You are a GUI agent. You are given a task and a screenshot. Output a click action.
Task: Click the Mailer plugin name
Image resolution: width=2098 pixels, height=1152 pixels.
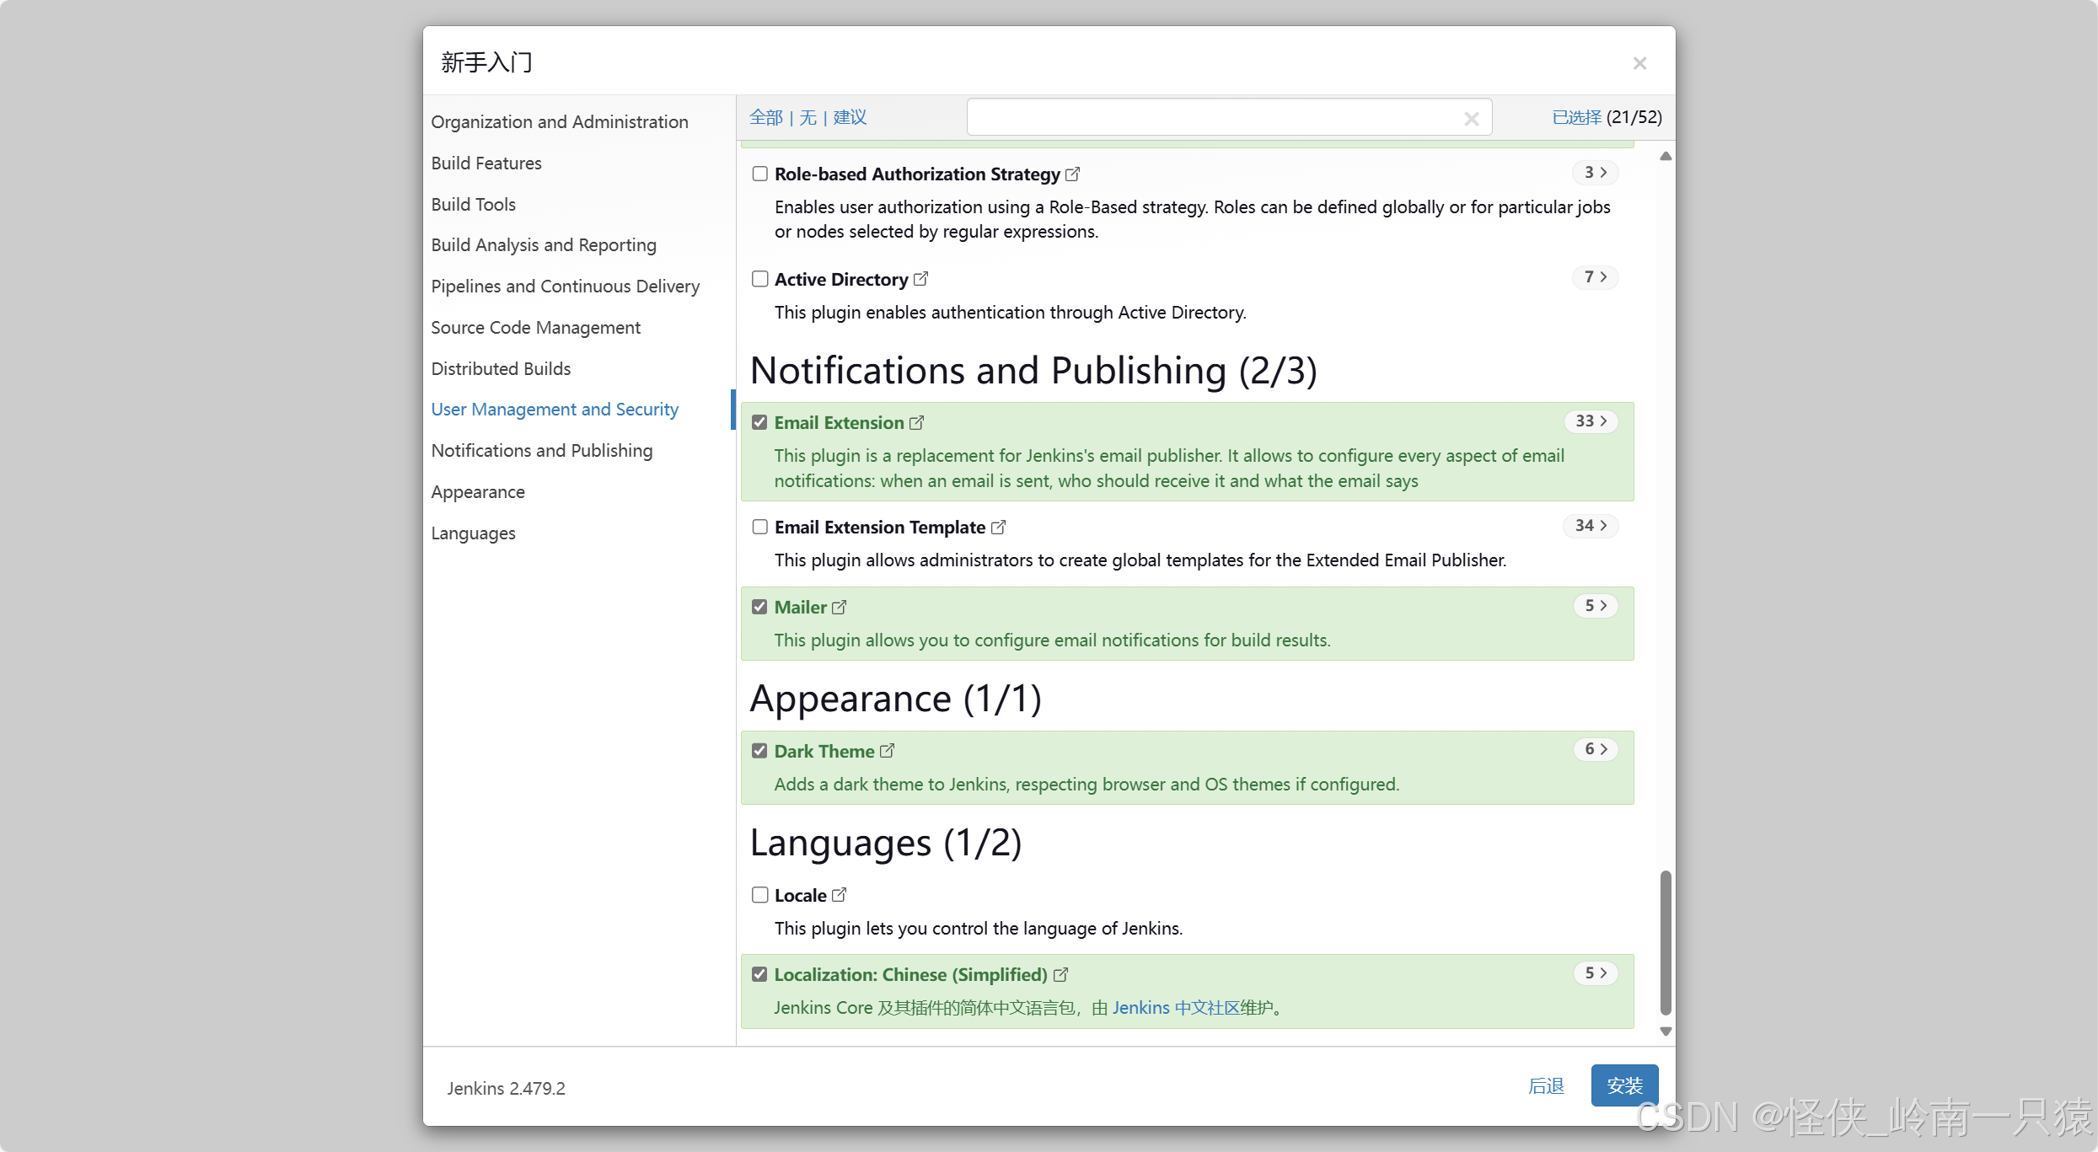[800, 608]
